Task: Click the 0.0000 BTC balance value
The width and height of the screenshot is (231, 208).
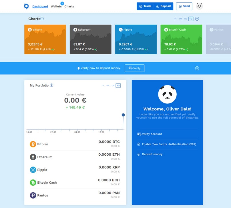Action: pyautogui.click(x=109, y=142)
